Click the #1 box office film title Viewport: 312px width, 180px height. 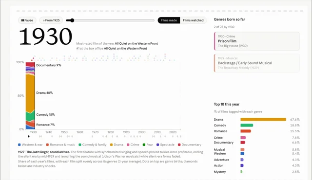pyautogui.click(x=125, y=49)
